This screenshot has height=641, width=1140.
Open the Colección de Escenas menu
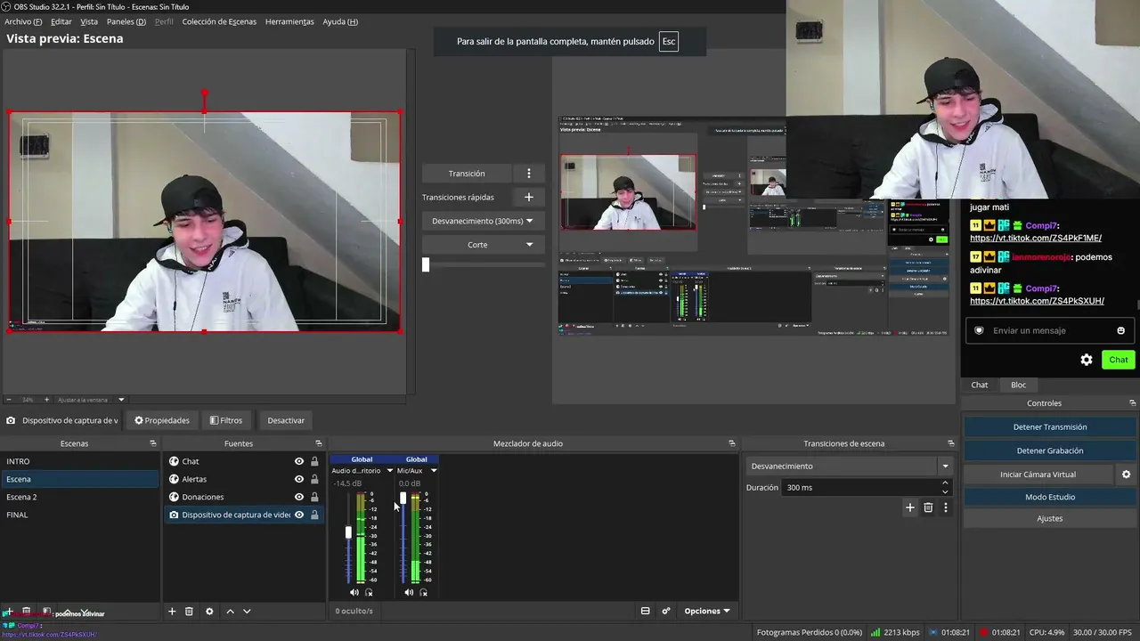[219, 21]
